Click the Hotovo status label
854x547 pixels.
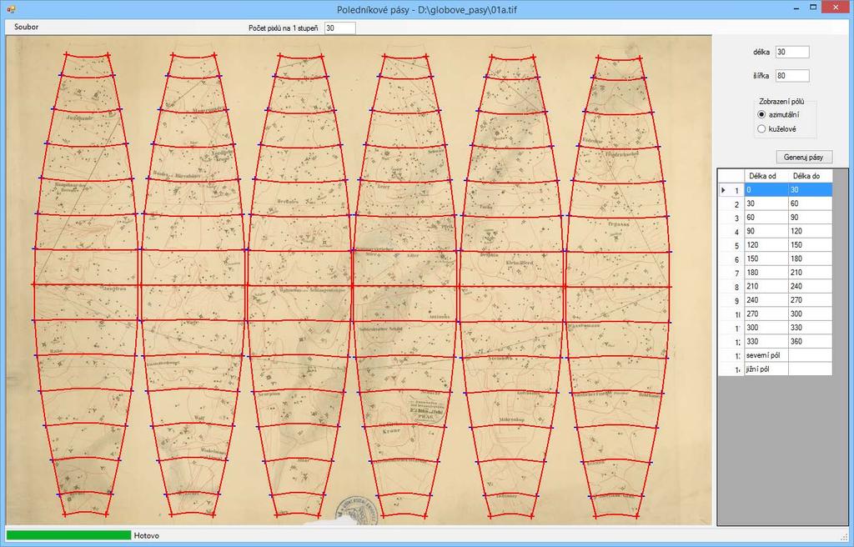click(147, 535)
